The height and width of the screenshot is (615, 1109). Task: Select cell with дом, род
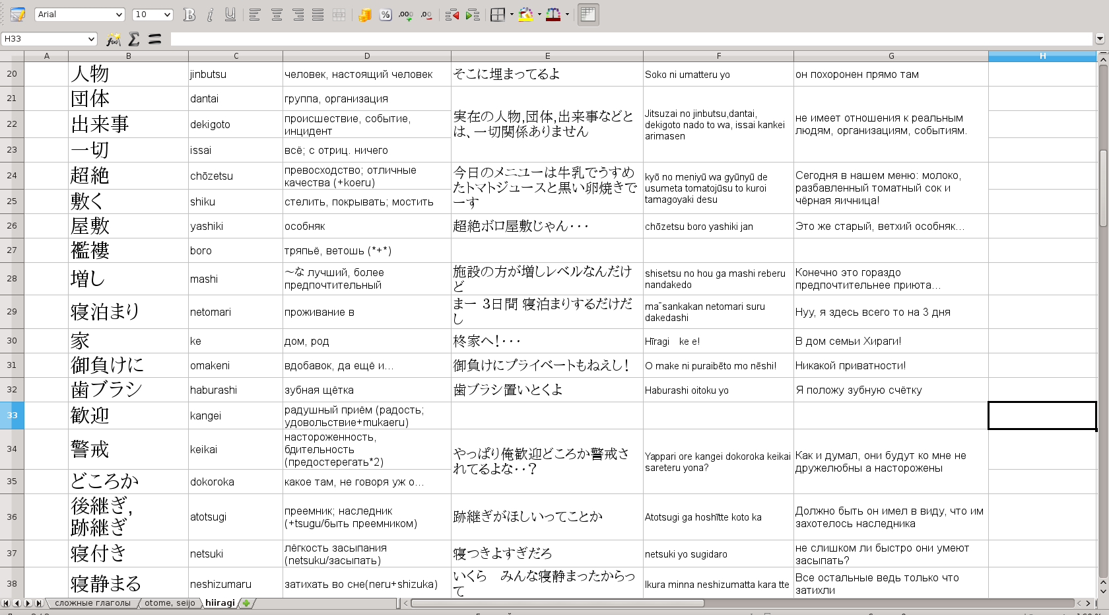pyautogui.click(x=367, y=341)
